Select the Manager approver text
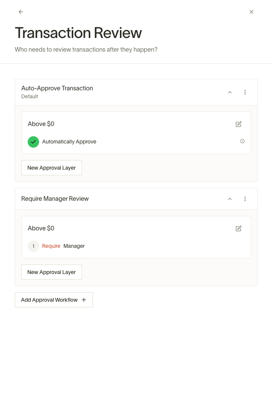Screen dimensions: 272x400 point(74,246)
